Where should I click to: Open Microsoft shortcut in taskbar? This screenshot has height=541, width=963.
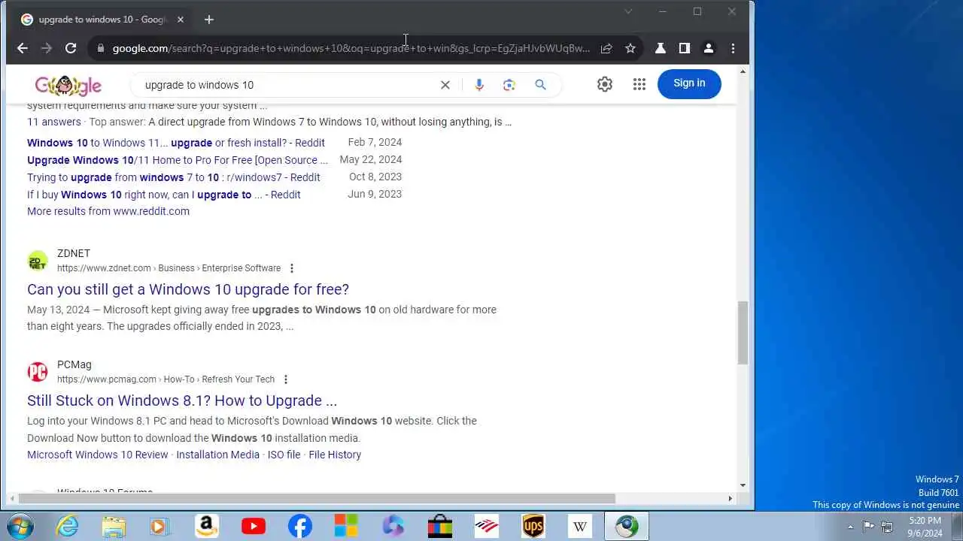click(346, 527)
